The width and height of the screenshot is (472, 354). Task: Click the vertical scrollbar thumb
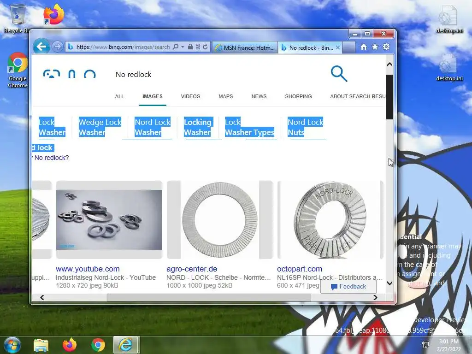[x=389, y=97]
